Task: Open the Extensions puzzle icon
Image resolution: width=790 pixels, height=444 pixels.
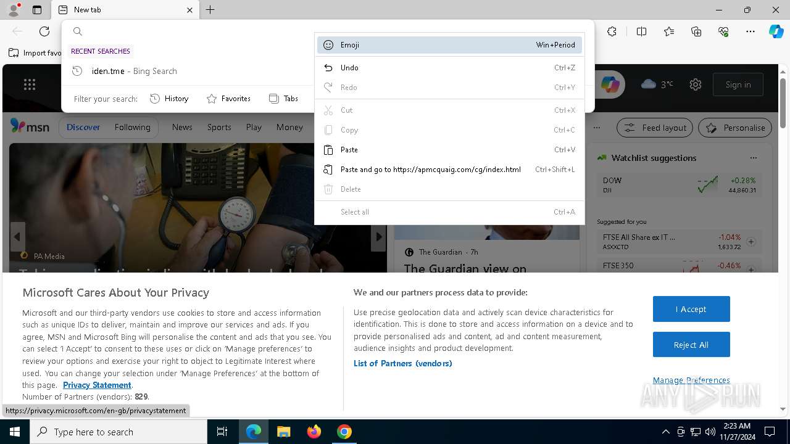Action: point(612,31)
